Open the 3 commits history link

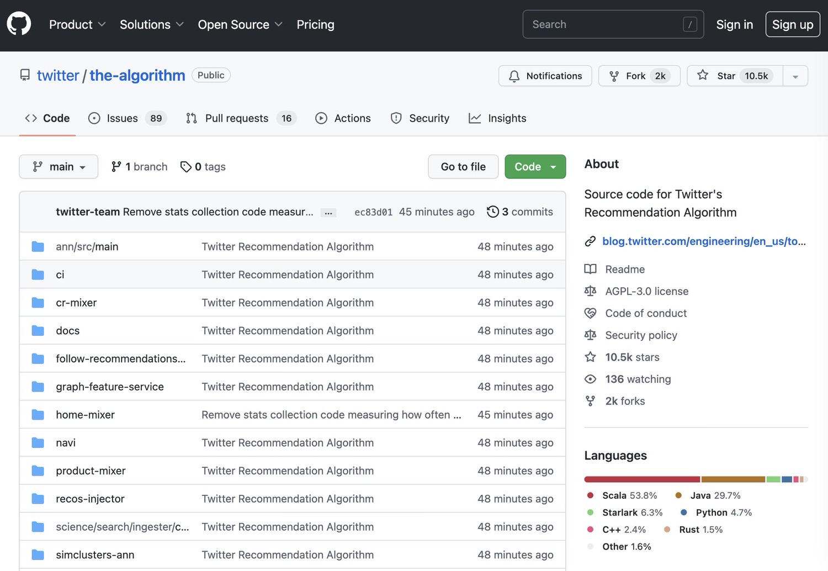(x=520, y=212)
